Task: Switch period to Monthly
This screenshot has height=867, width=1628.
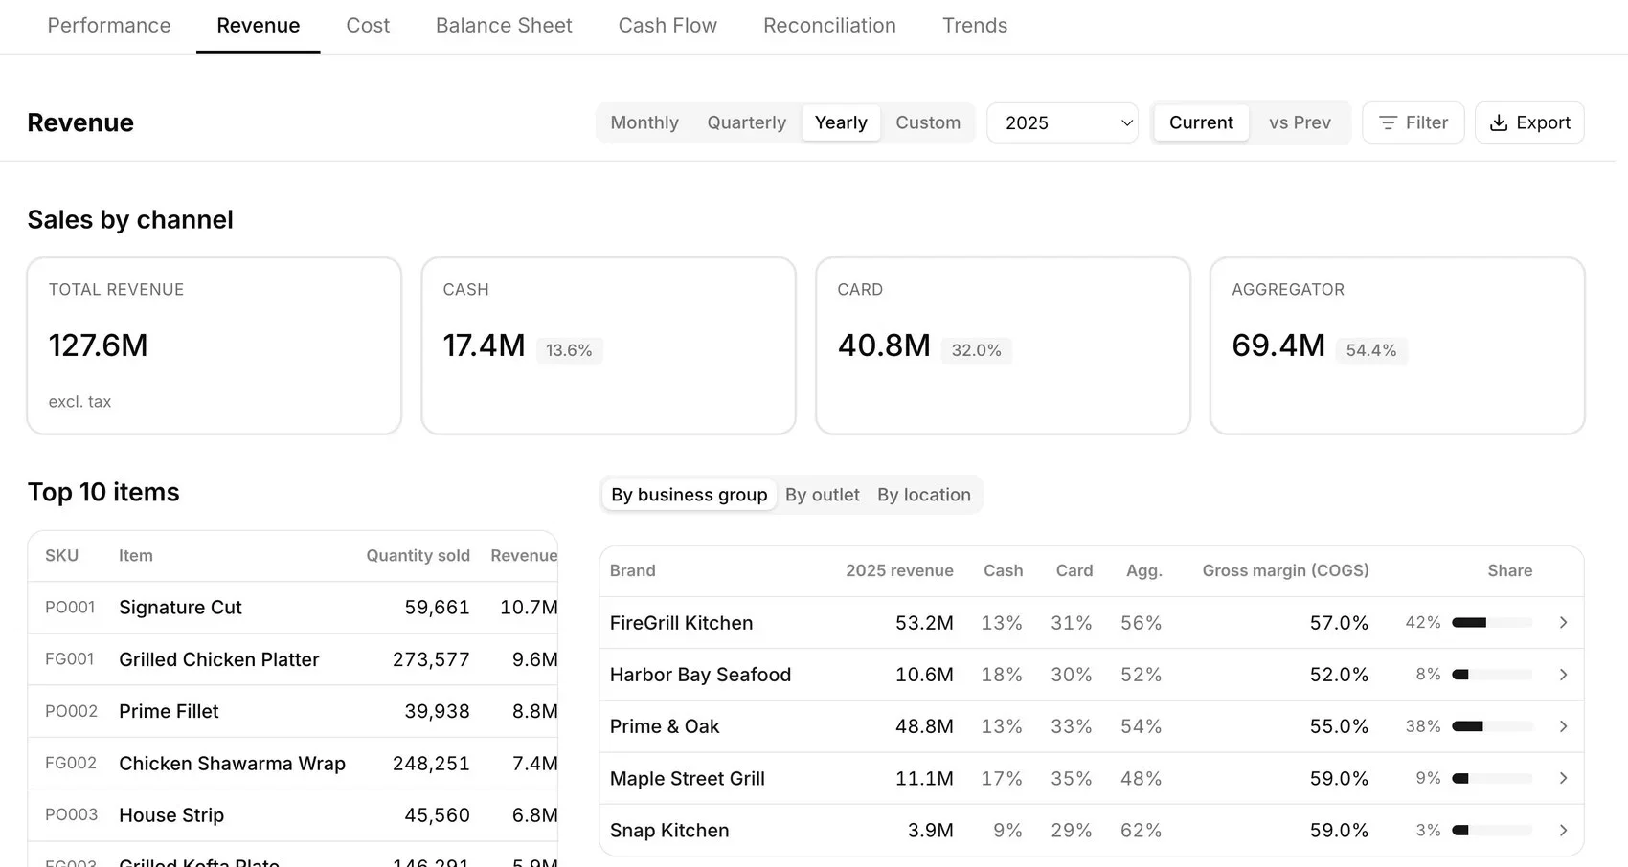Action: [x=644, y=122]
